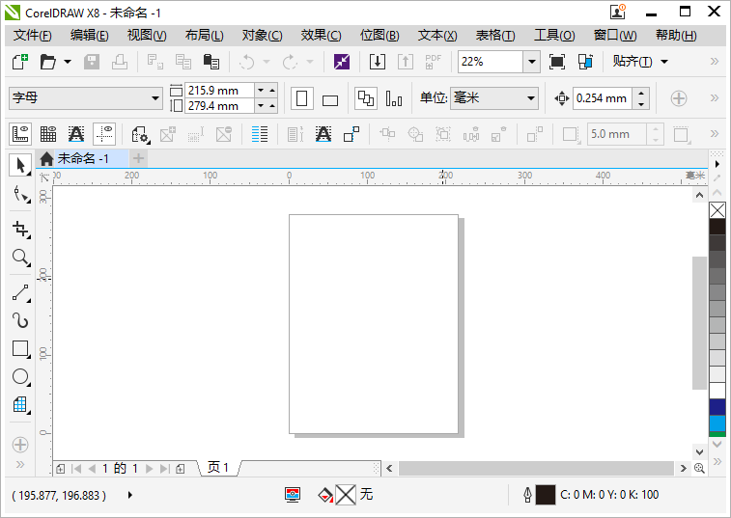The height and width of the screenshot is (518, 731).
Task: Click the Import icon on toolbar
Action: point(378,62)
